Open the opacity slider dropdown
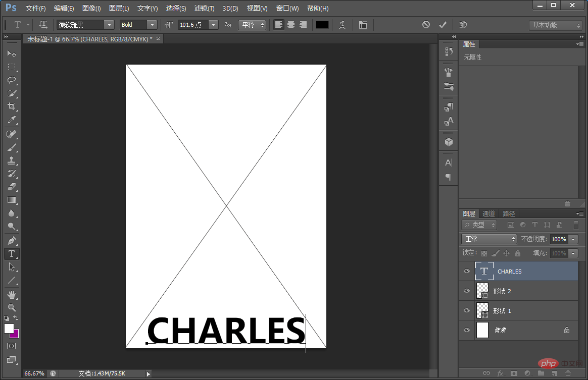The height and width of the screenshot is (380, 588). [x=573, y=239]
